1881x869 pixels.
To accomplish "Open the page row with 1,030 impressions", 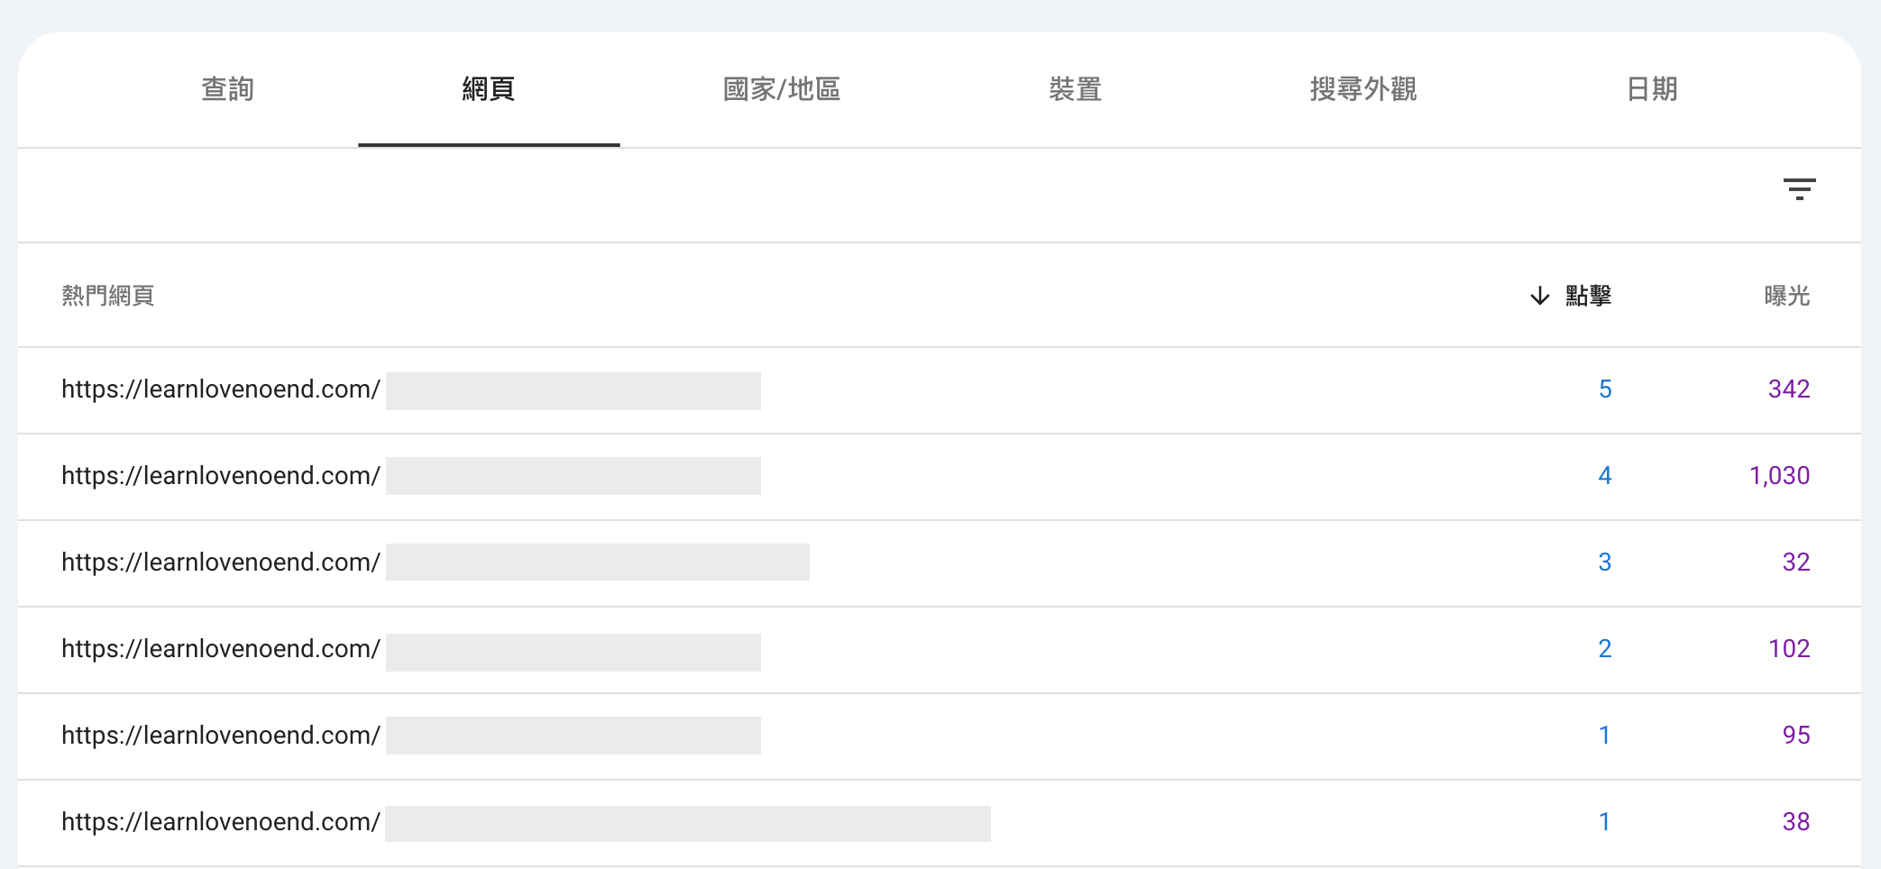I will pyautogui.click(x=940, y=477).
